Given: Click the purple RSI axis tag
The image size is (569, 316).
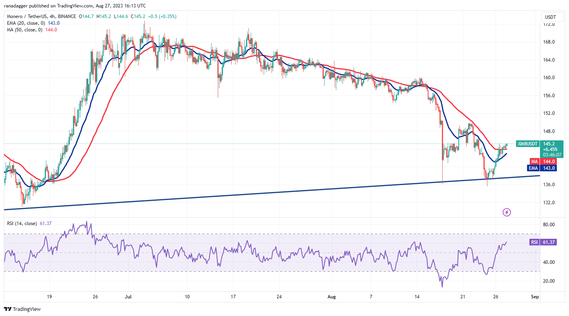Looking at the screenshot, I should pos(534,242).
